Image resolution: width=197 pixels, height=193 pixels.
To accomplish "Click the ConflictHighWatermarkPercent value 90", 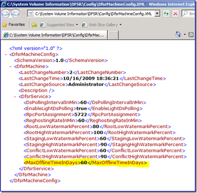I will pyautogui.click(x=104, y=157).
